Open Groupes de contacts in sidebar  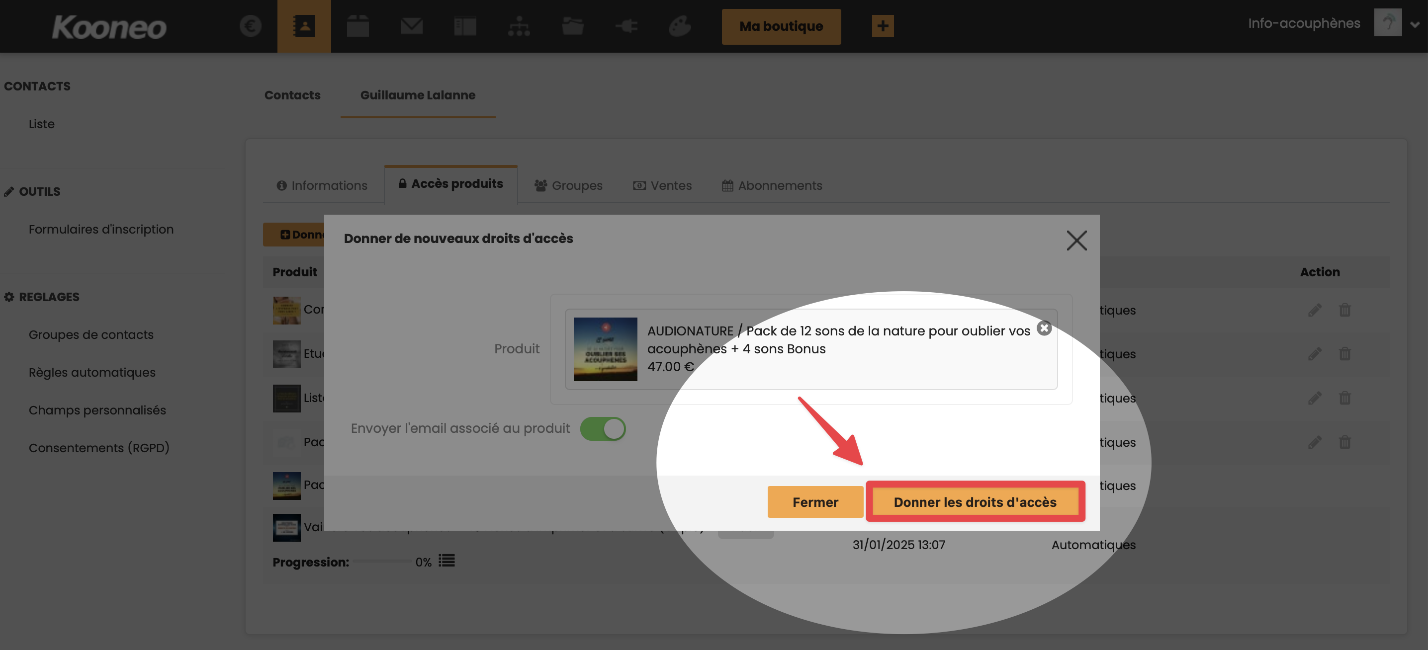click(91, 335)
